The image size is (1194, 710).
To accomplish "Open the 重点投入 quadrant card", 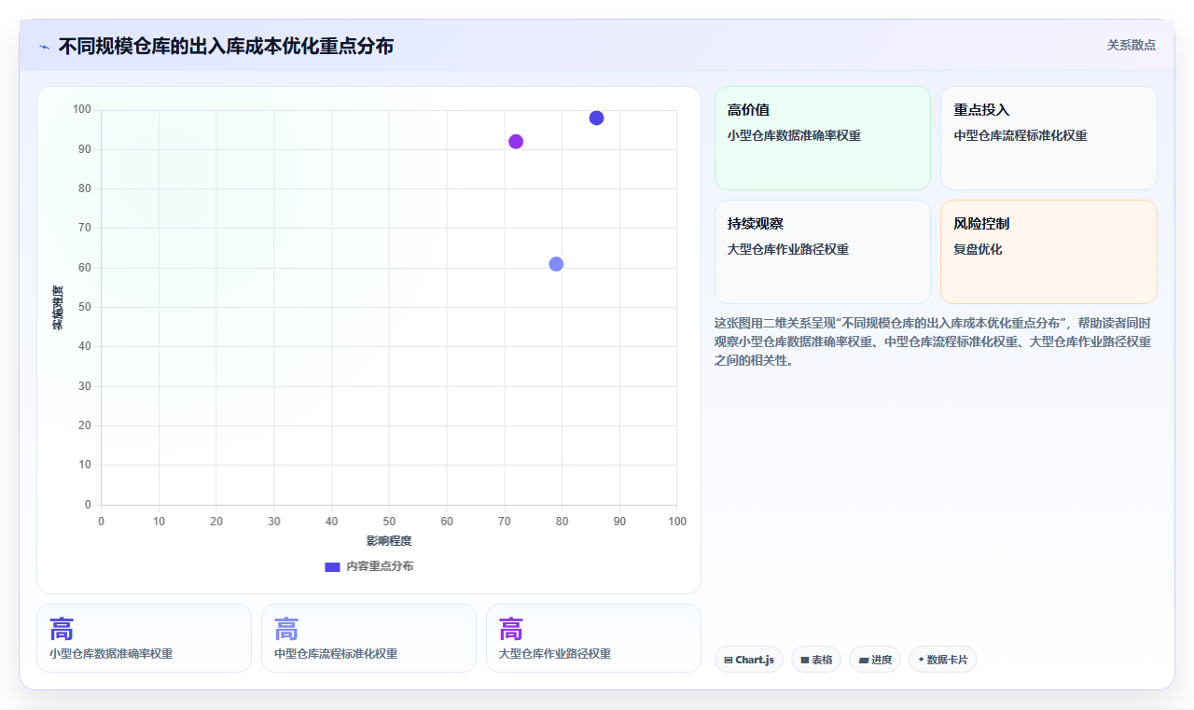I will 1048,138.
